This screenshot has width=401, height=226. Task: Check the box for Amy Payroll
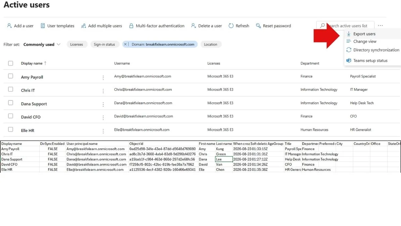[10, 76]
